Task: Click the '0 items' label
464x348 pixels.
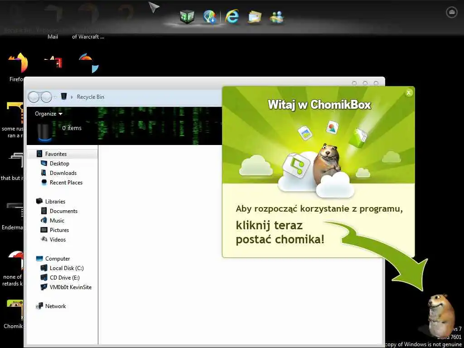Action: tap(72, 128)
